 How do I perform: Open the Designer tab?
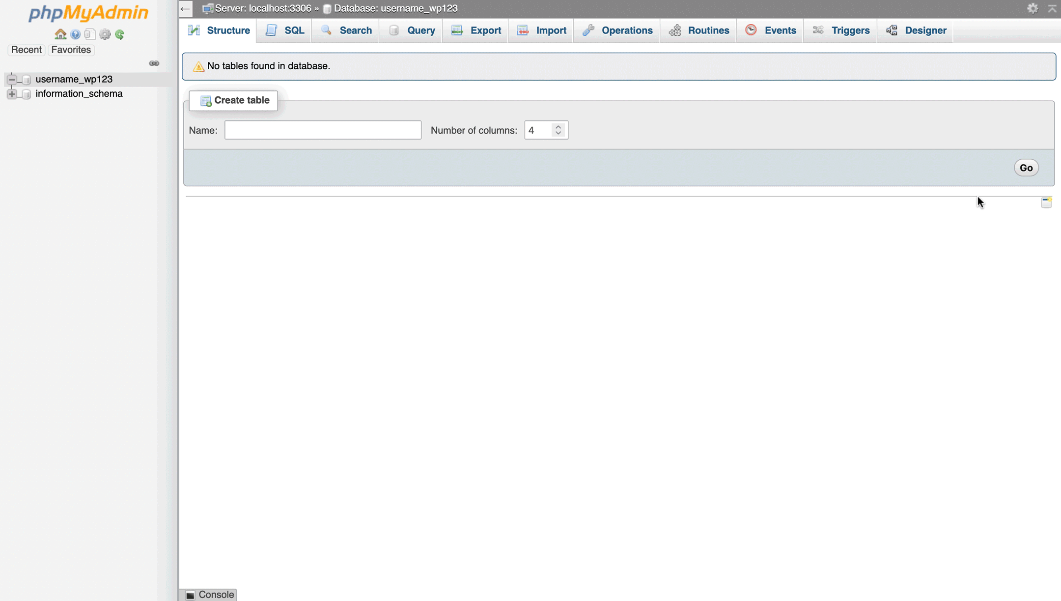[x=916, y=30]
